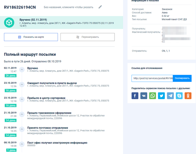Share tracking via Telegram icon
Image resolution: width=196 pixels, height=154 pixels.
pyautogui.click(x=170, y=96)
